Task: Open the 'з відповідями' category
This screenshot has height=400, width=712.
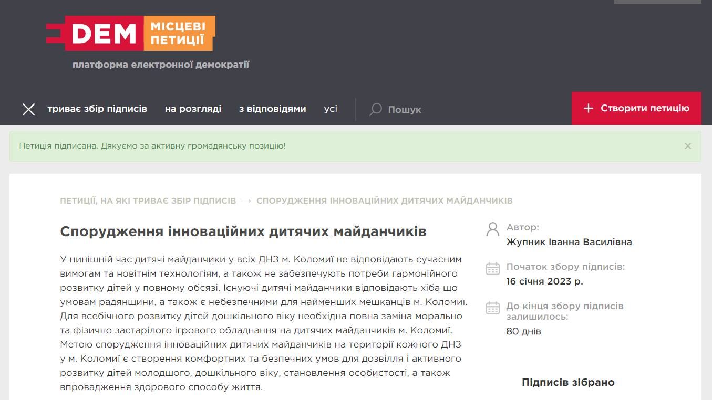Action: coord(273,108)
